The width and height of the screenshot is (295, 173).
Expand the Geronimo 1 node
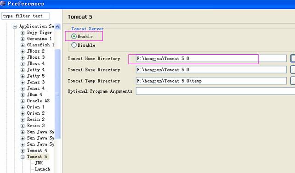tap(23, 39)
